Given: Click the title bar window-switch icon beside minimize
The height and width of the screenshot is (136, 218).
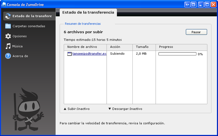Looking at the screenshot, I should point(194,4).
